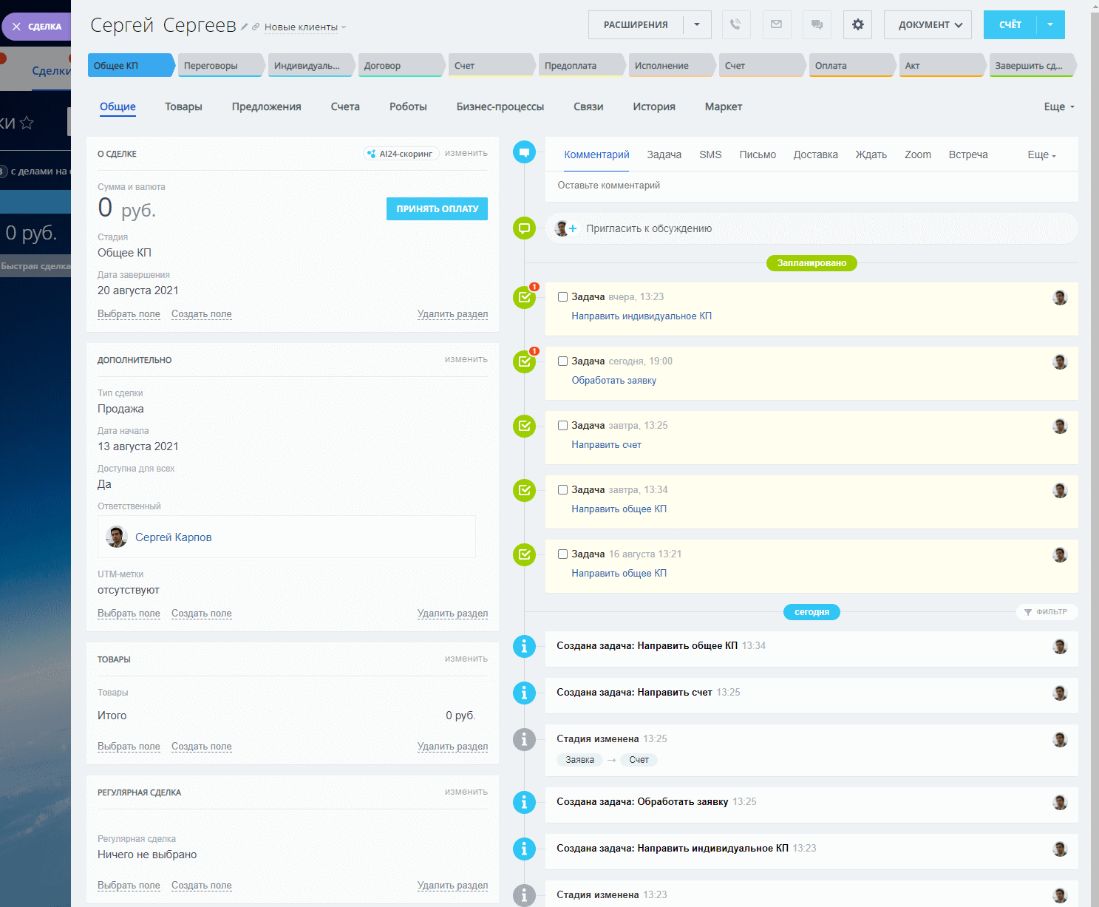1099x907 pixels.
Task: Click the AI24-скоринг badge
Action: (401, 154)
